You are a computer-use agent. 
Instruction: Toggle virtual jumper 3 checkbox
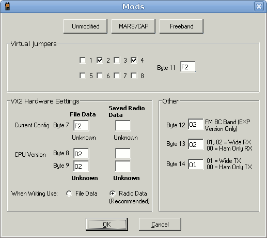(117, 60)
